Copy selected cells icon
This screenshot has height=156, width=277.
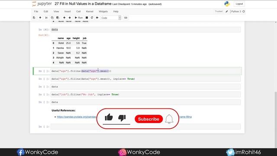(52, 18)
